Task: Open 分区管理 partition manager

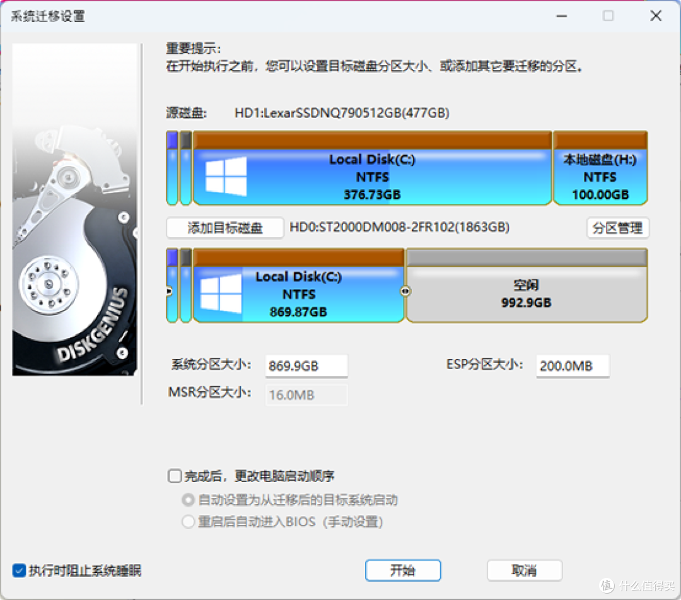Action: [x=617, y=228]
